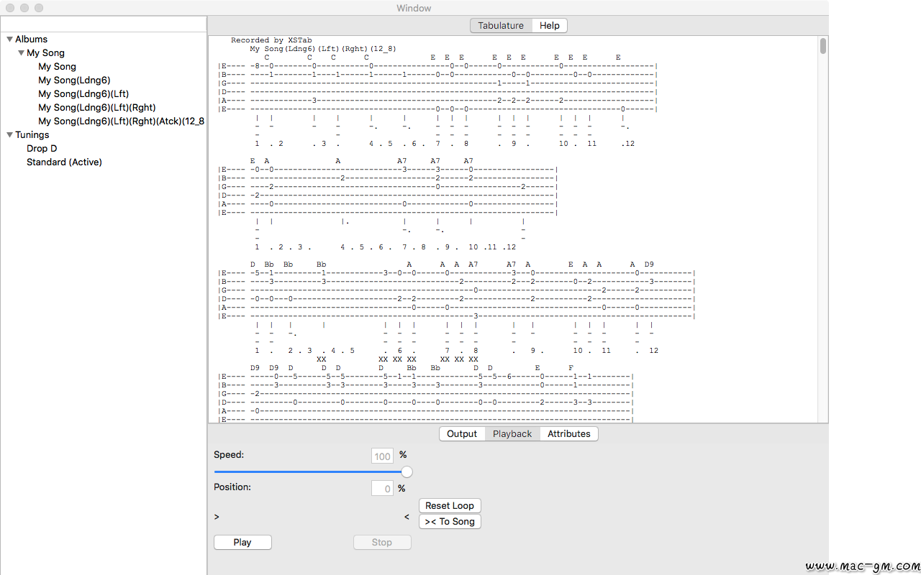921x575 pixels.
Task: Select the Standard (Active) tuning
Action: (x=64, y=162)
